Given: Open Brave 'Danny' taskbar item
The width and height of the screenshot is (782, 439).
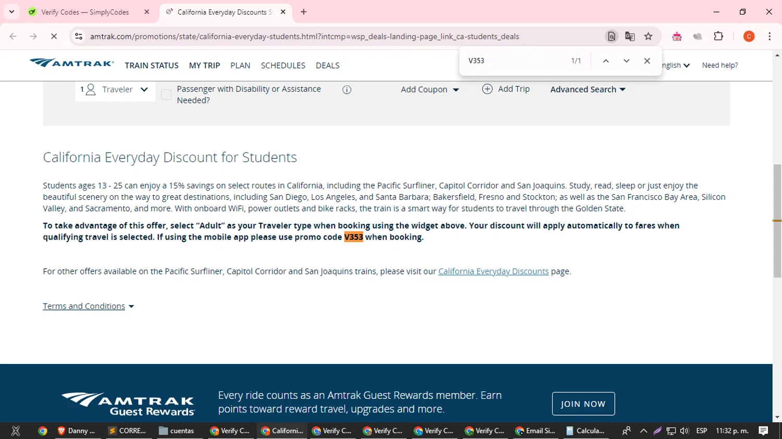Looking at the screenshot, I should 77,431.
